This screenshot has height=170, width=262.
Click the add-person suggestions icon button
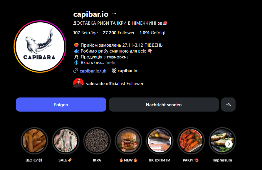[228, 105]
